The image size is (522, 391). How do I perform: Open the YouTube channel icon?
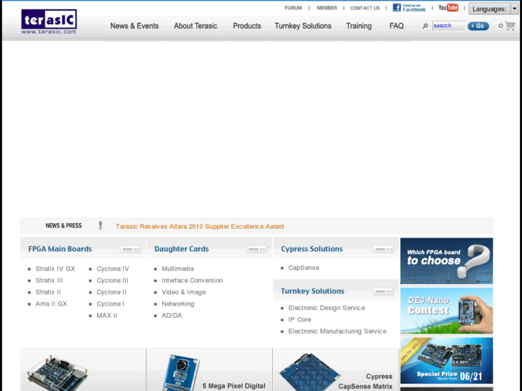tap(448, 7)
